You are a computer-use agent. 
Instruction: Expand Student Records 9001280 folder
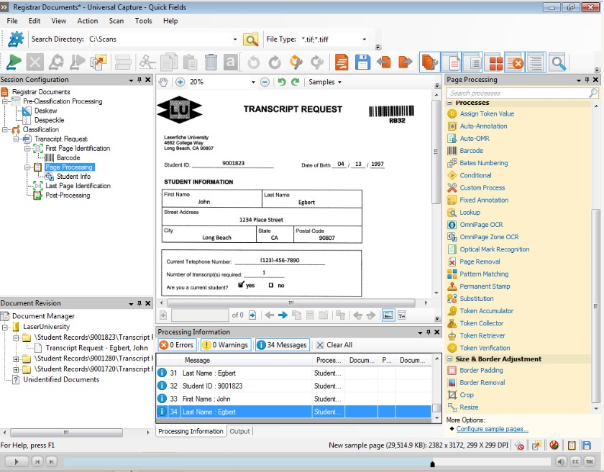pyautogui.click(x=16, y=358)
